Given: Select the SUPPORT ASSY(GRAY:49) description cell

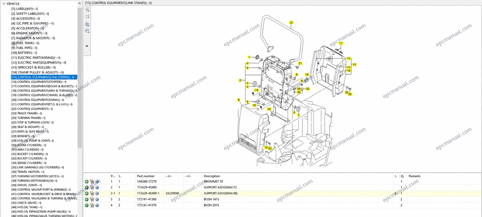Looking at the screenshot, I should (221, 193).
